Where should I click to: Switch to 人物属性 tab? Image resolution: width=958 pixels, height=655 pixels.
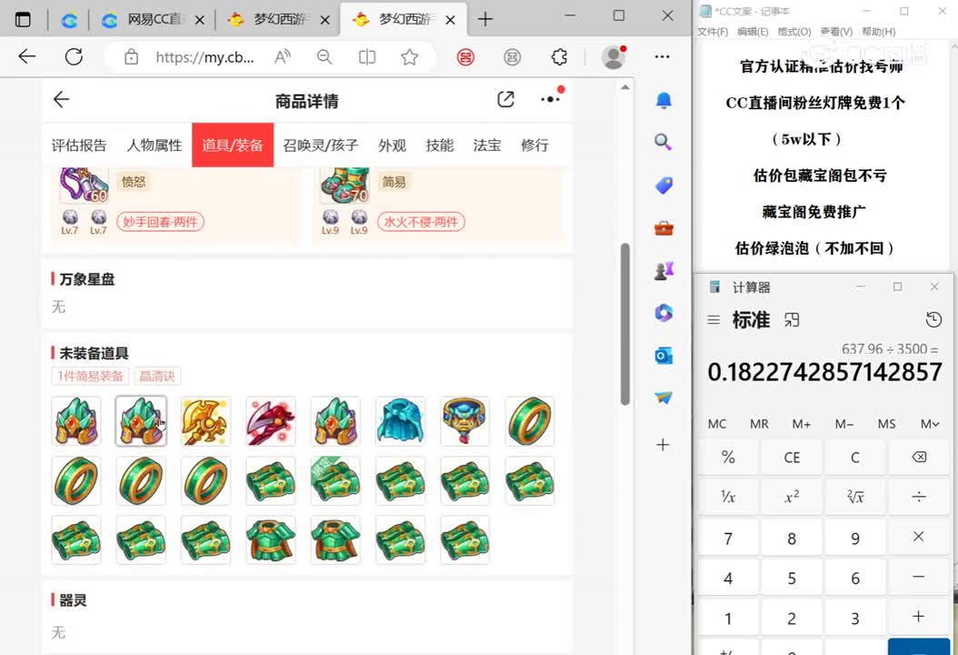tap(154, 146)
